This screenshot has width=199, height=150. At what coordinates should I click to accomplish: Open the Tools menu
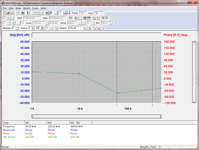[x=35, y=8]
